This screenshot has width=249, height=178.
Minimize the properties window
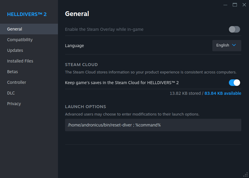point(225,5)
